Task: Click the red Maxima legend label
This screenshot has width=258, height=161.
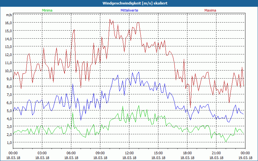Action: 210,10
